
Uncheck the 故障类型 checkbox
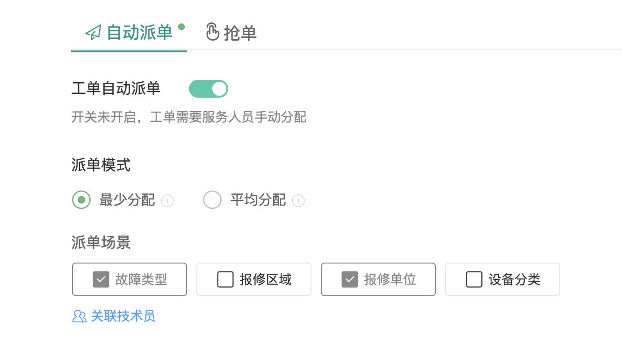101,279
